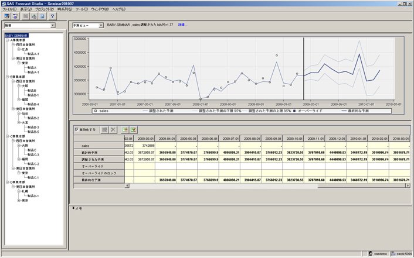Click the SAS Forecast Studio title bar icon

tap(3, 4)
